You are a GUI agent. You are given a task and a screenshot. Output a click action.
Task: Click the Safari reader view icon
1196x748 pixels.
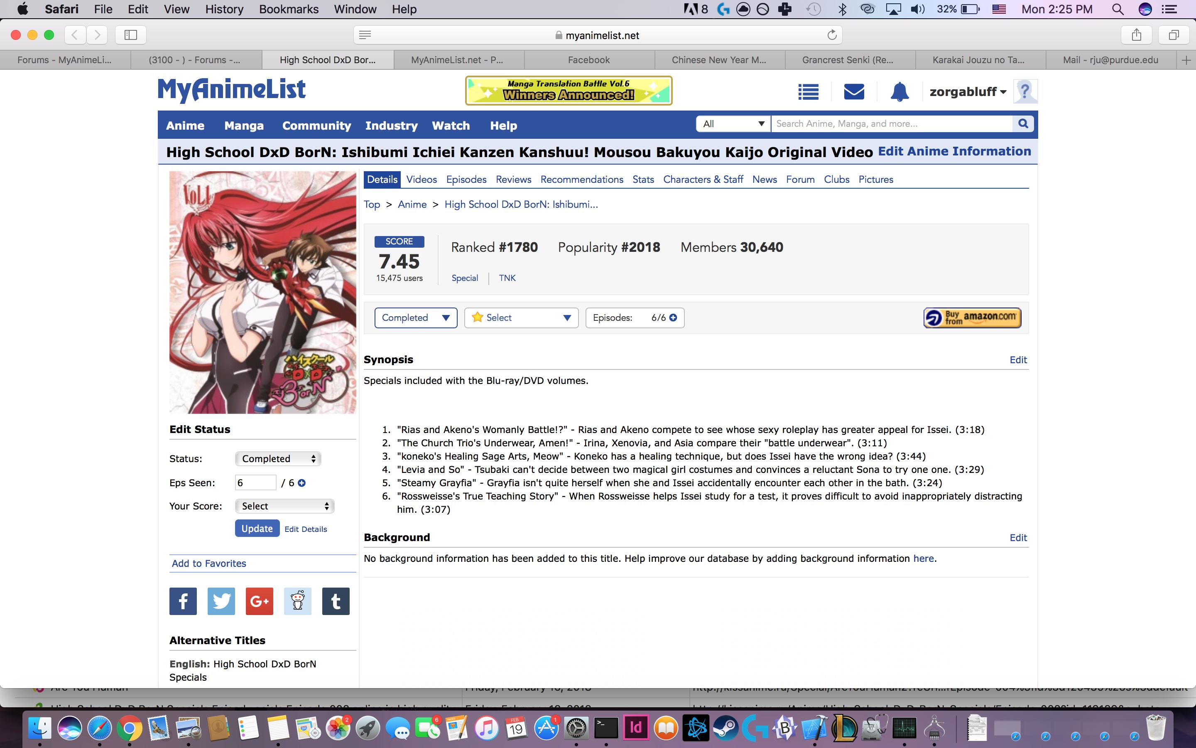(365, 34)
